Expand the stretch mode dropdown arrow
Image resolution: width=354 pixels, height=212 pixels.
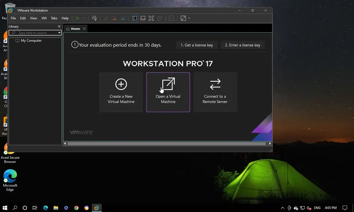click(189, 18)
